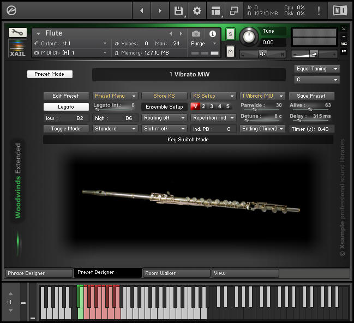The width and height of the screenshot is (354, 323).
Task: Shift keyboard octave down arrow
Action: (x=10, y=310)
